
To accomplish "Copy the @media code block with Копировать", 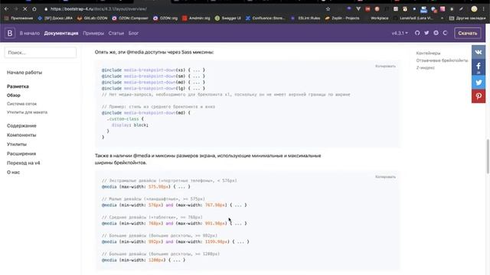I will 385,176.
